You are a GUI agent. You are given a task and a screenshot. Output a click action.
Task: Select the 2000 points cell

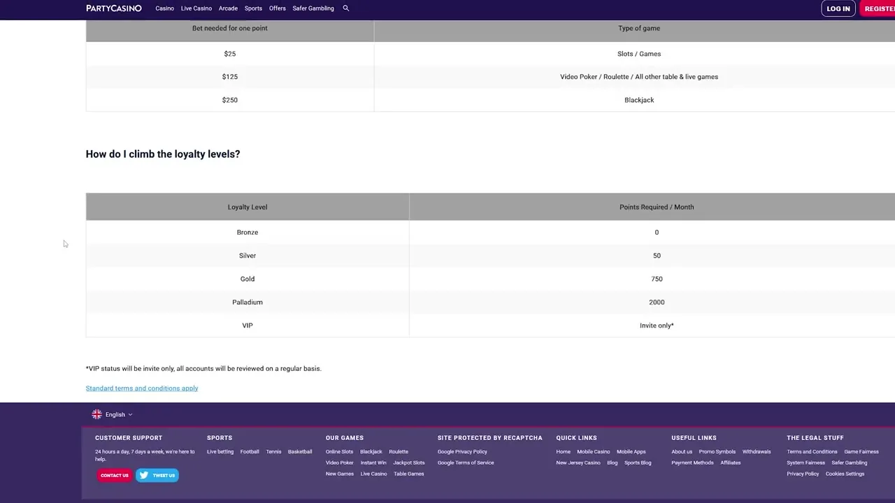tap(657, 302)
